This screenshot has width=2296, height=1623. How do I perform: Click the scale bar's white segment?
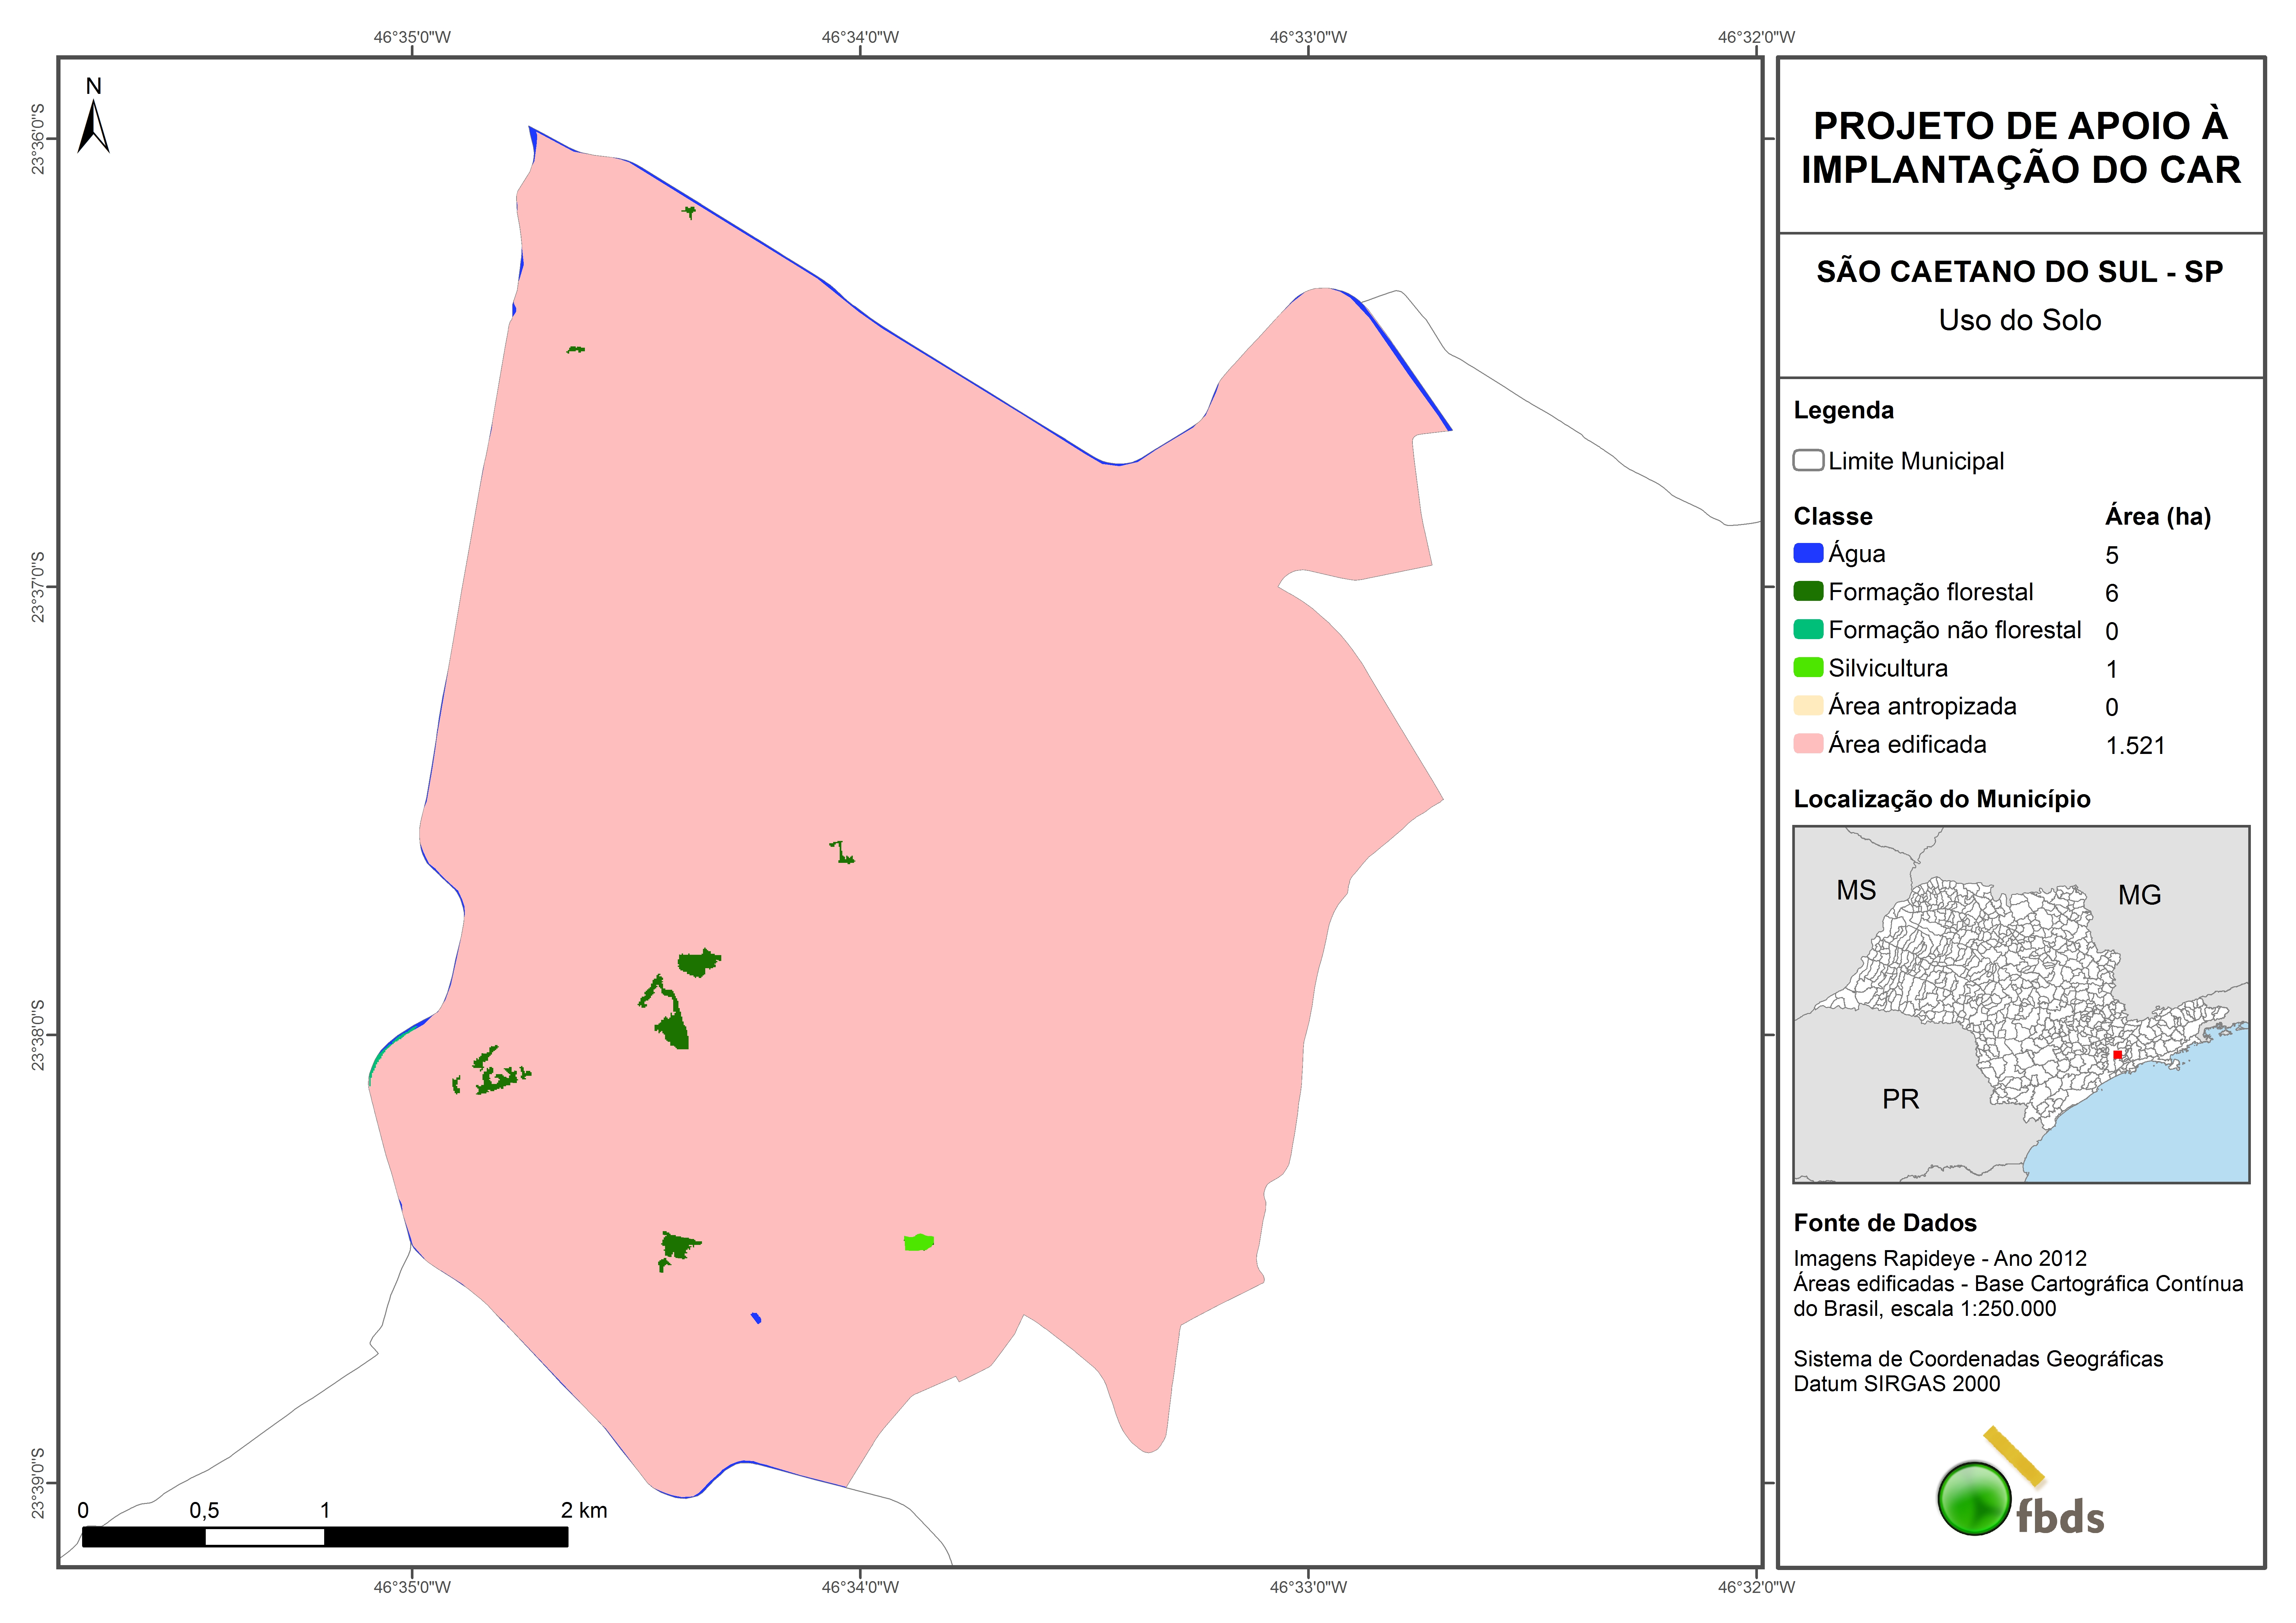tap(265, 1537)
